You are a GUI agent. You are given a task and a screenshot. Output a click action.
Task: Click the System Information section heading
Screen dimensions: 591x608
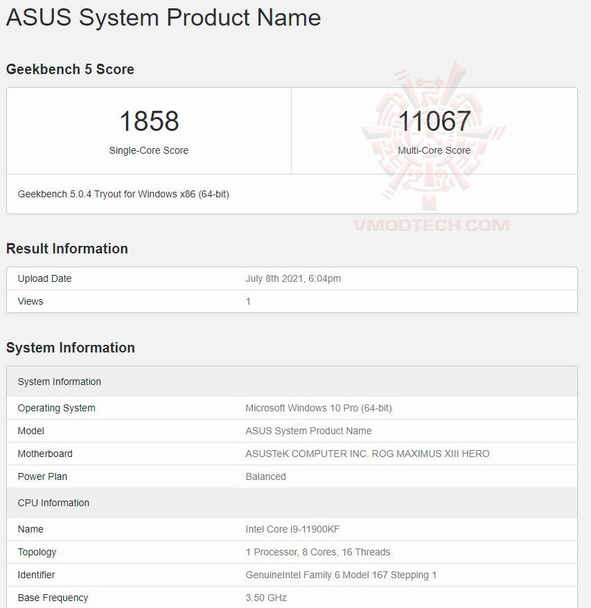(x=71, y=348)
